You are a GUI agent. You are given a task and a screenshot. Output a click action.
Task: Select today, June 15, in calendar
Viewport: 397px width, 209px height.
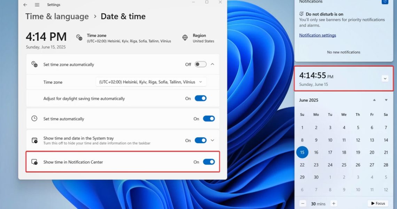(x=302, y=152)
